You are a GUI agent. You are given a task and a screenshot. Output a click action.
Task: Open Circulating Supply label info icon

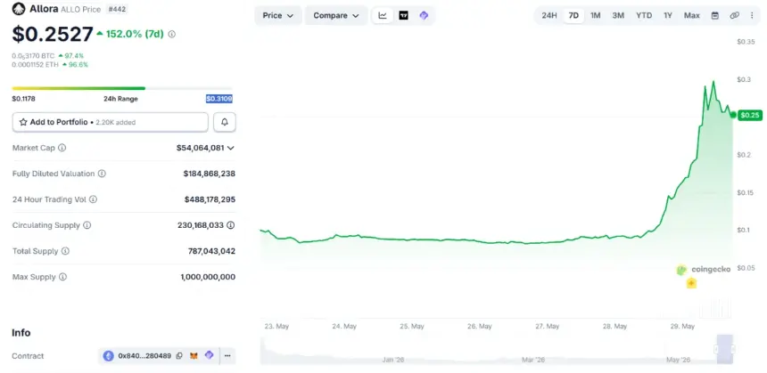click(87, 225)
